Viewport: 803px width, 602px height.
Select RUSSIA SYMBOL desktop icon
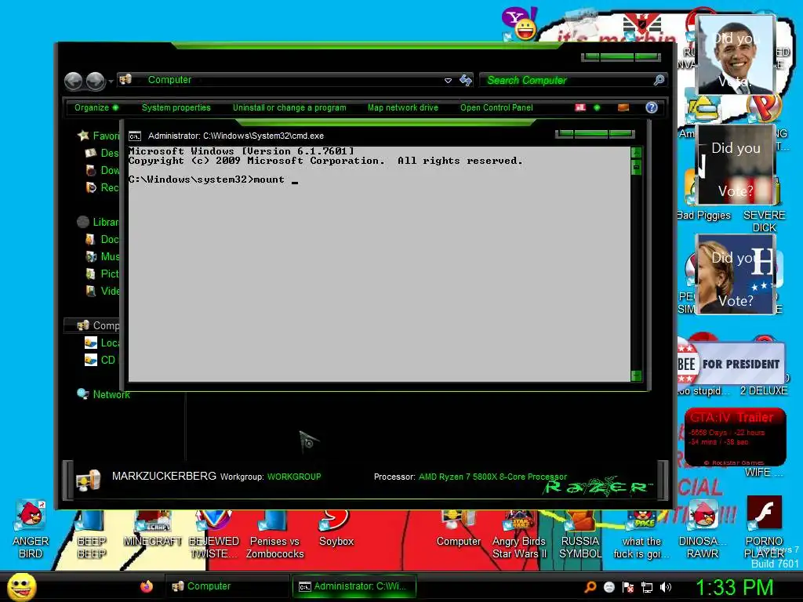coord(580,535)
